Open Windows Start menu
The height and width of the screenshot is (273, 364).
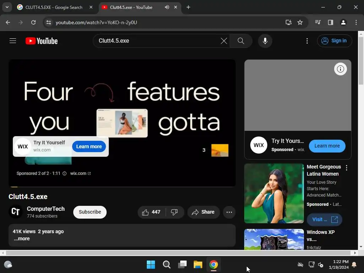point(151,264)
